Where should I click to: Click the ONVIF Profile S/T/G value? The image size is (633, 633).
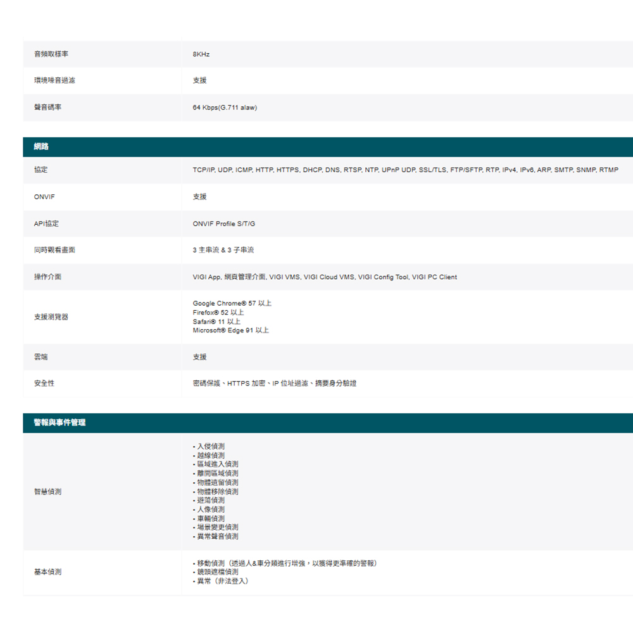click(224, 224)
